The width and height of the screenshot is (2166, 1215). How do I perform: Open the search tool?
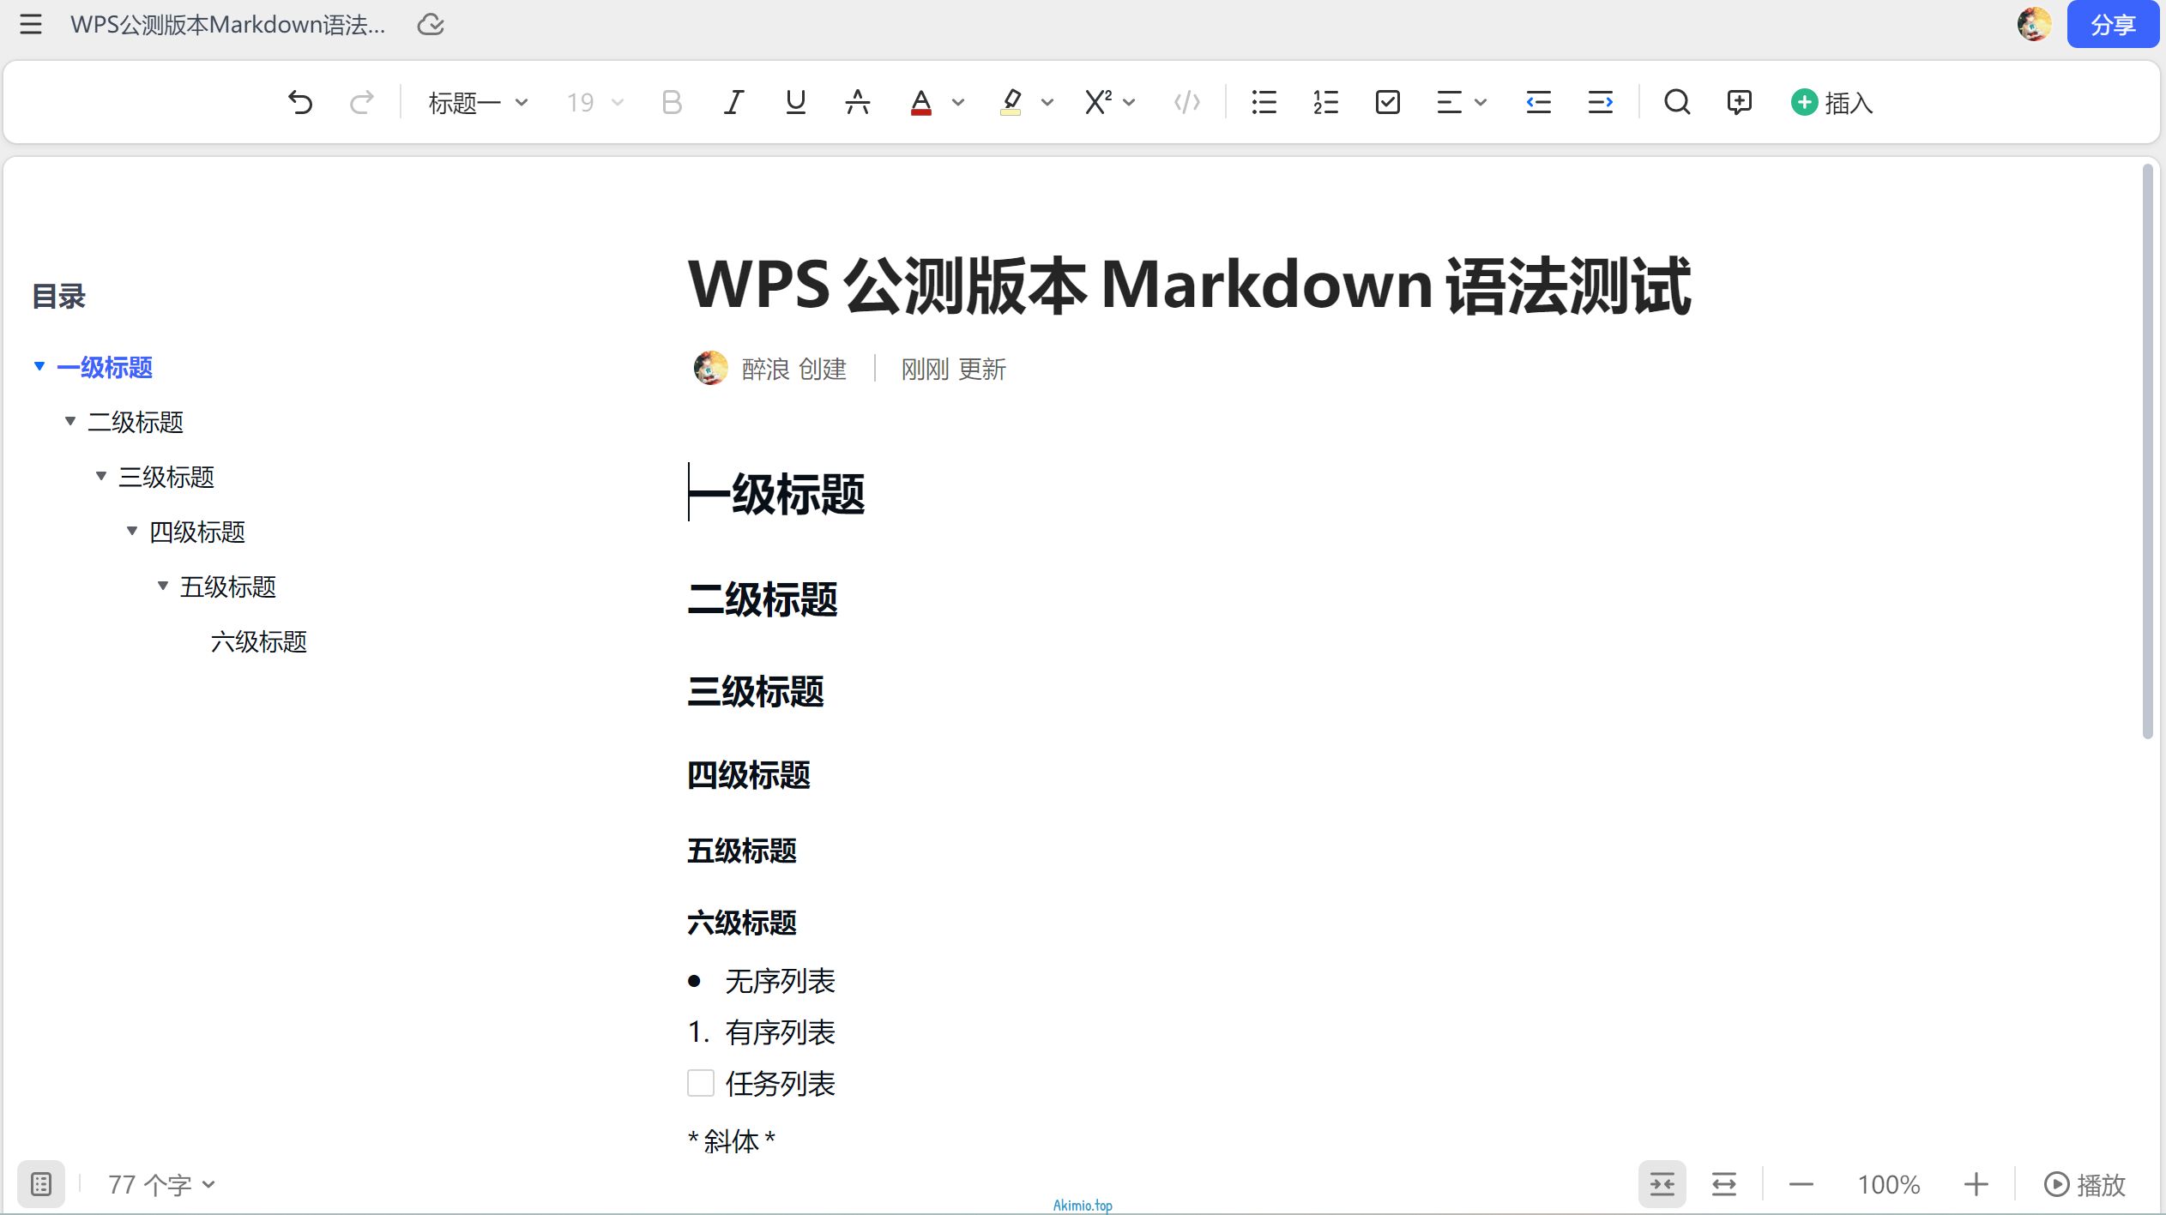(1677, 102)
